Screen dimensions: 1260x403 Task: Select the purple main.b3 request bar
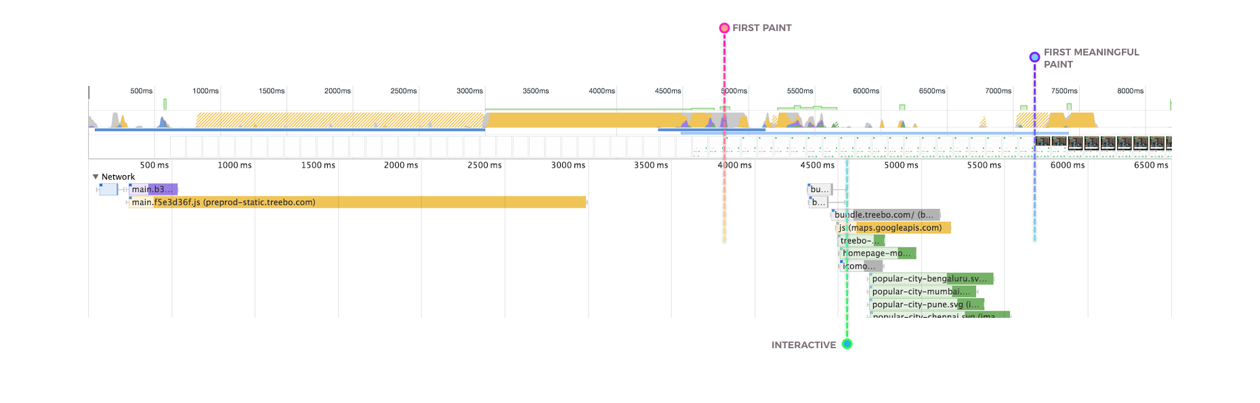pyautogui.click(x=154, y=189)
